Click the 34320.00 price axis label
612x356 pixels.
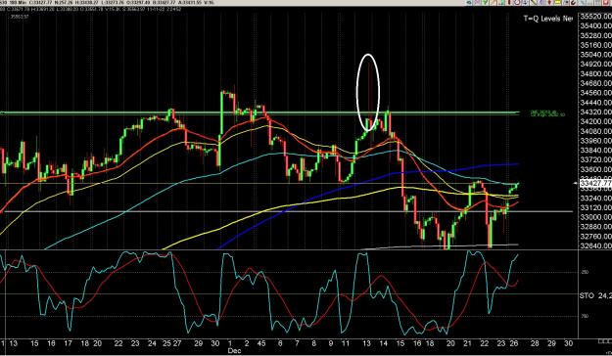click(596, 111)
